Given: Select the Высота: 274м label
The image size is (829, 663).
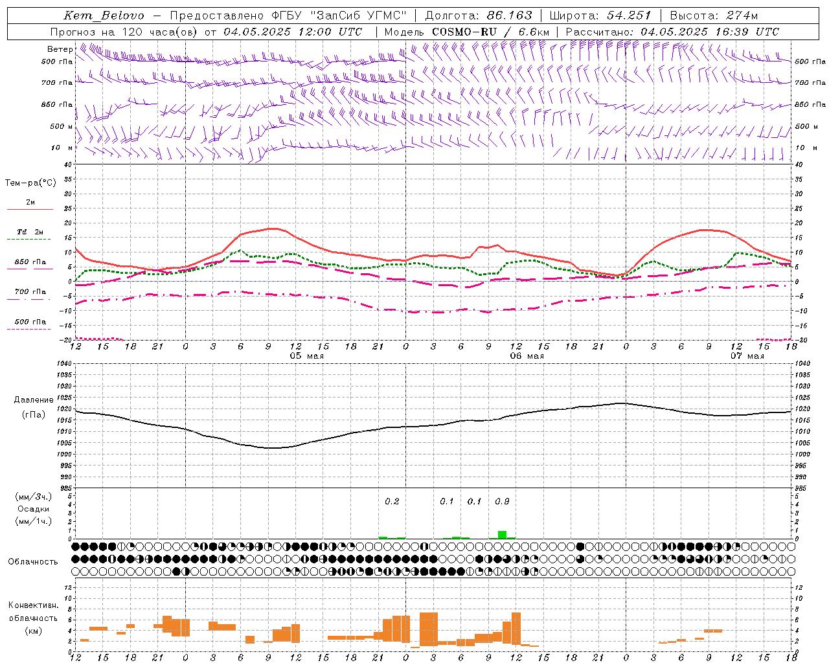Looking at the screenshot, I should pos(714,16).
